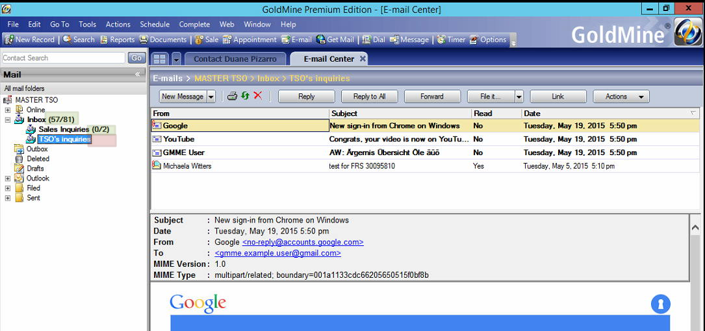The height and width of the screenshot is (331, 705).
Task: Open the Timer tool in the toolbar
Action: pyautogui.click(x=451, y=40)
